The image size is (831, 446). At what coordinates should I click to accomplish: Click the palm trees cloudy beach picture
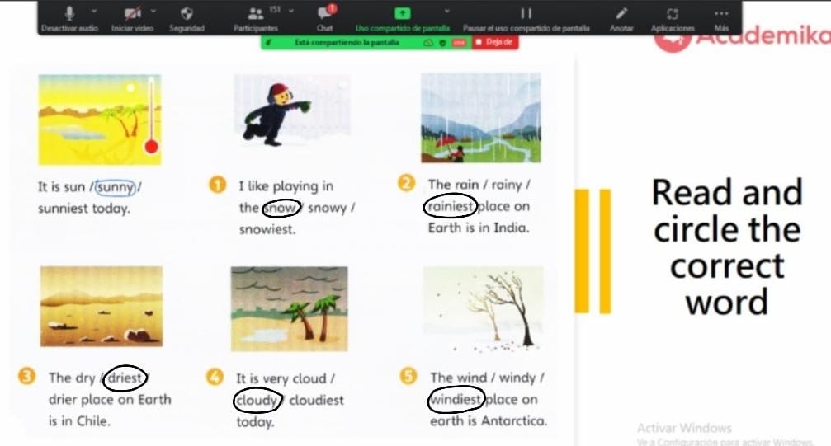[x=290, y=309]
